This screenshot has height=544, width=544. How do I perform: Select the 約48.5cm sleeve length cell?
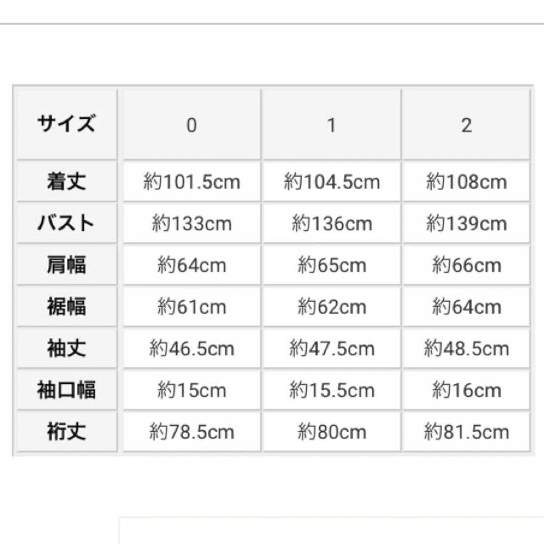tap(466, 349)
